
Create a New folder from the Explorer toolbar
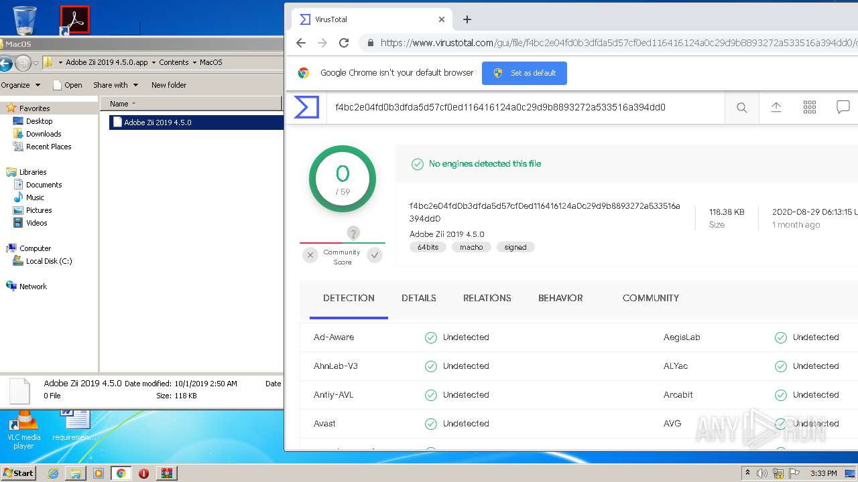[169, 85]
